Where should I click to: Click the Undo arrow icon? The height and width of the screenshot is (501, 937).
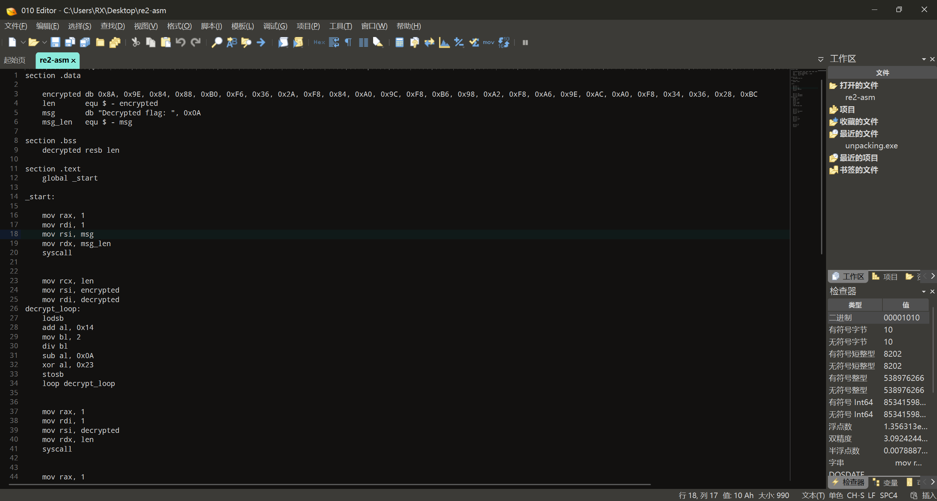(x=181, y=42)
